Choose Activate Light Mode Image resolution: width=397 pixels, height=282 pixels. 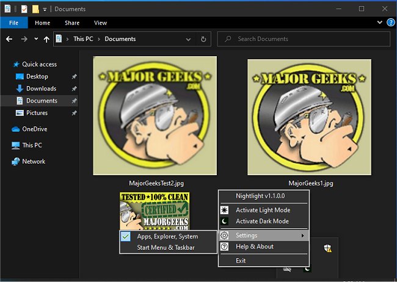[263, 210]
